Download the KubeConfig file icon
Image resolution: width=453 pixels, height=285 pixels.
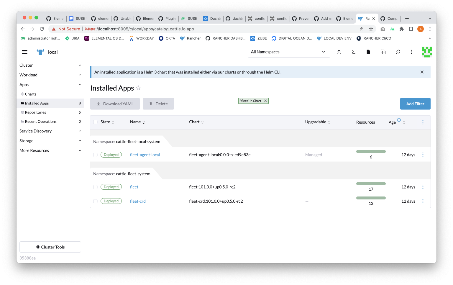pos(368,52)
